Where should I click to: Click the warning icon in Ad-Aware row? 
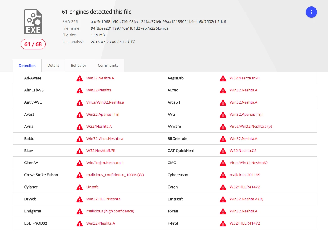(79, 79)
